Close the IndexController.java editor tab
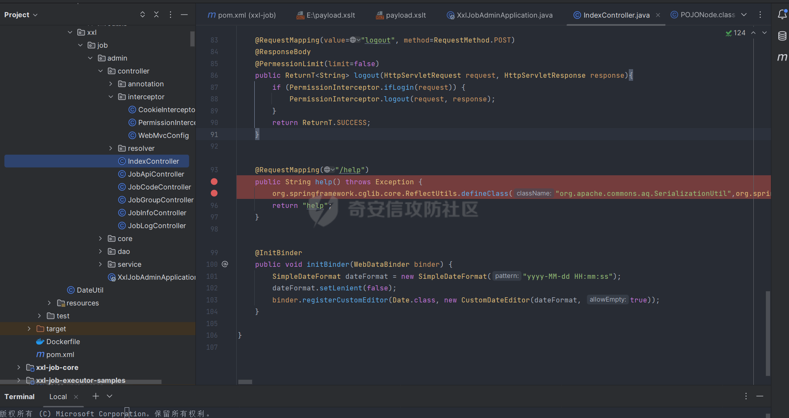789x418 pixels. click(658, 15)
